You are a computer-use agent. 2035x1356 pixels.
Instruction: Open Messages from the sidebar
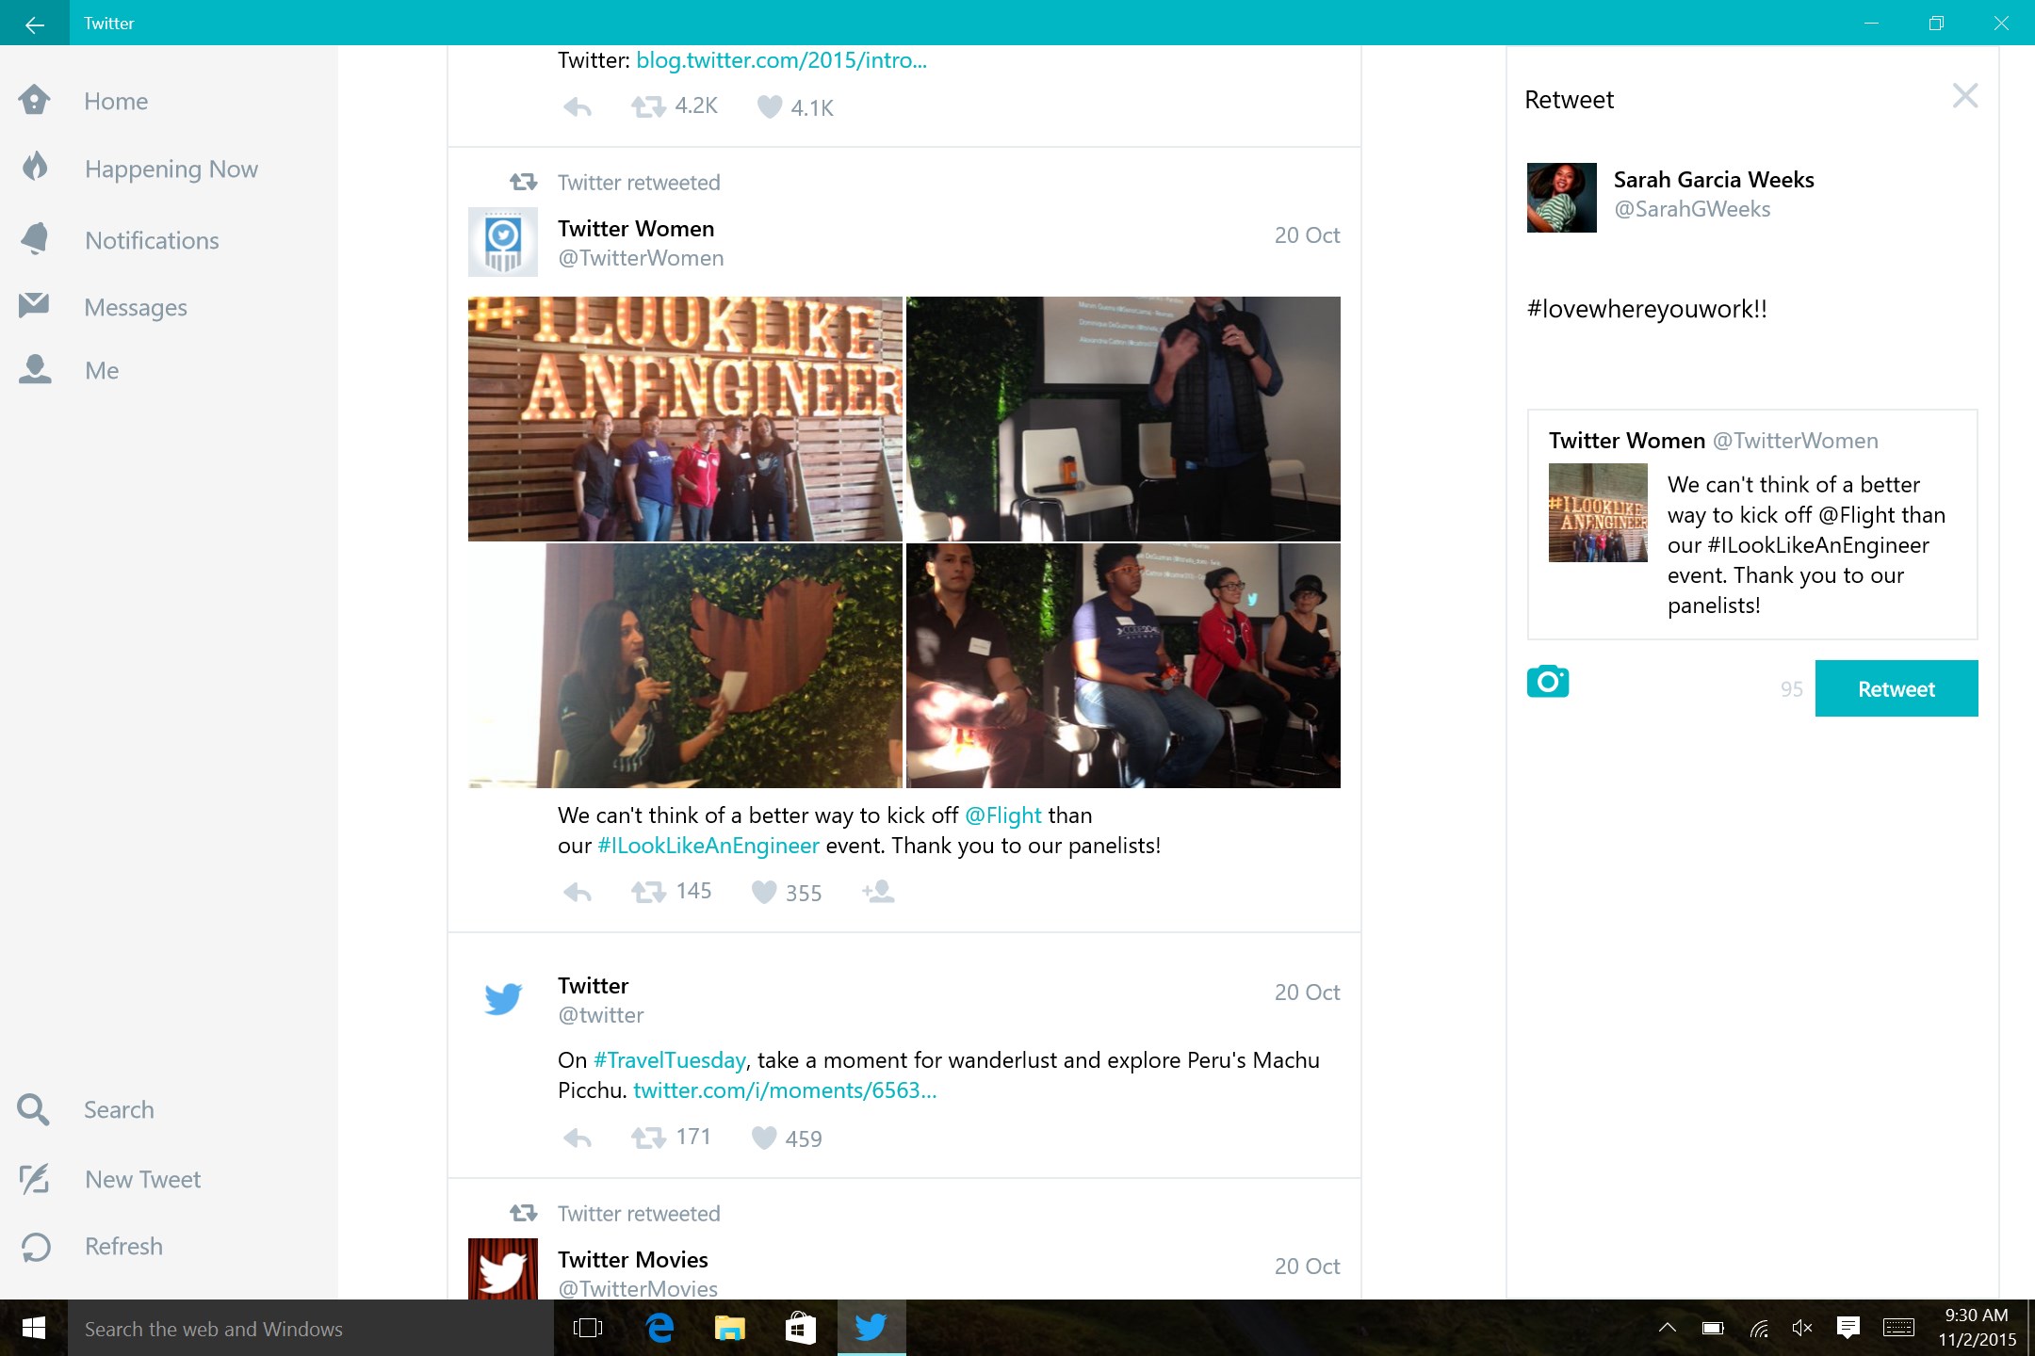pos(135,307)
